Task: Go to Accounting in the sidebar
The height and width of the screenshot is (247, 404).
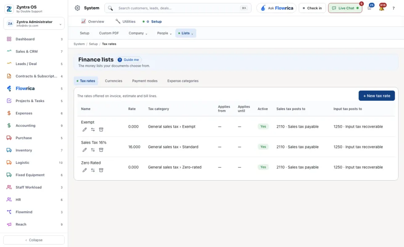Action: click(34, 126)
